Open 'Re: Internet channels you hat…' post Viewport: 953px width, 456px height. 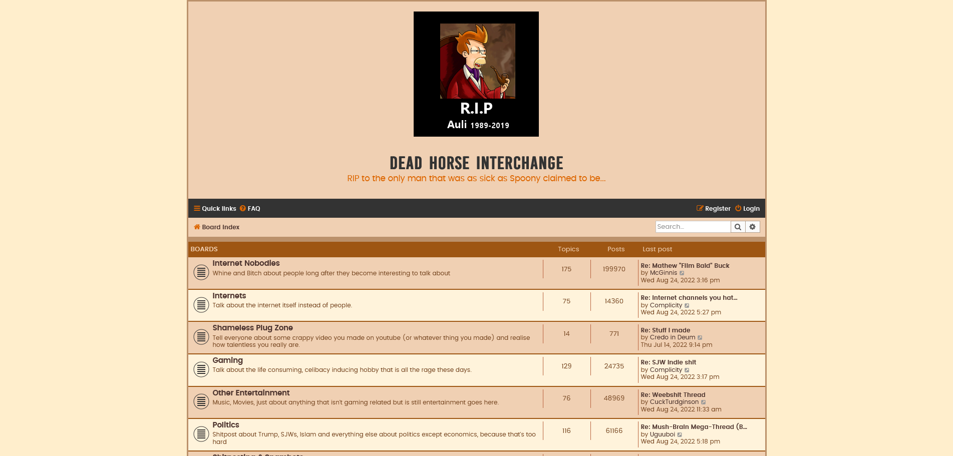pos(689,298)
